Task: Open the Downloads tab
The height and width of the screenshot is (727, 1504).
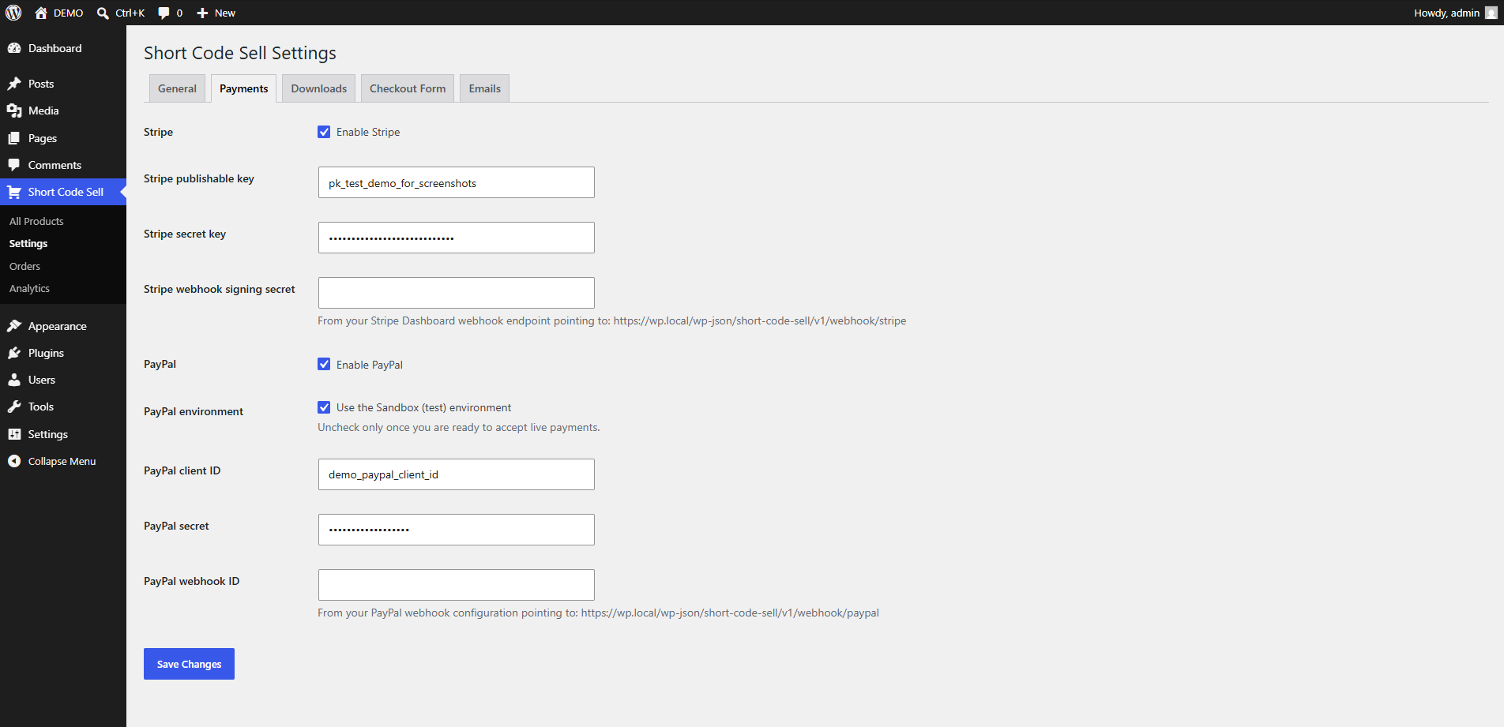Action: (318, 88)
